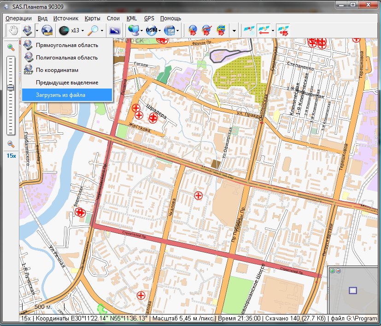Viewport: 381px width, 326px height.
Task: Select Прямоугольная область option
Action: pos(67,45)
